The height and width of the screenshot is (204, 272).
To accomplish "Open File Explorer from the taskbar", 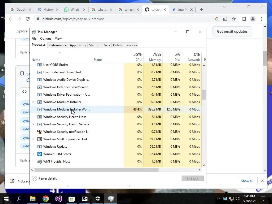I will point(32,199).
